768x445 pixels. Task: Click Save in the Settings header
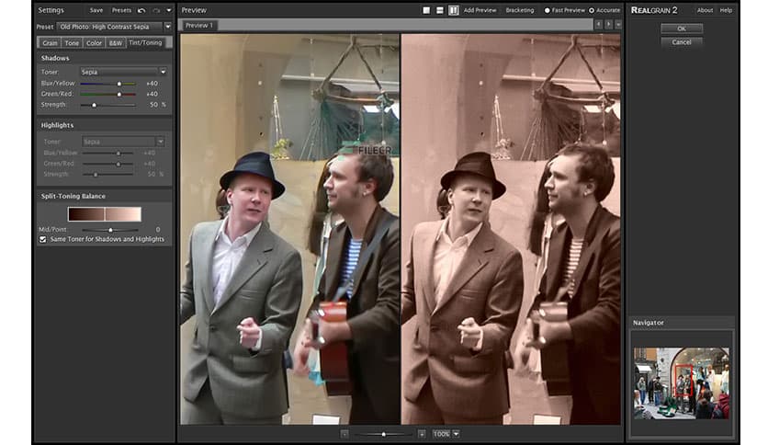tap(96, 10)
